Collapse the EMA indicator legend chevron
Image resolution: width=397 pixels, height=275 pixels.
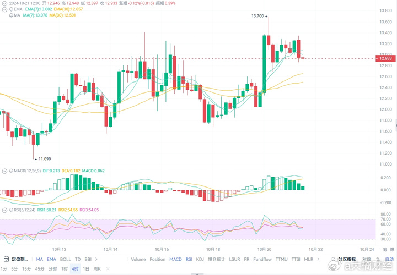coord(4,10)
